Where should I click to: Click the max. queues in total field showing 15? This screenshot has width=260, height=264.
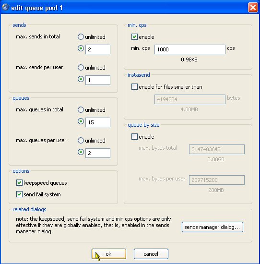(98, 122)
